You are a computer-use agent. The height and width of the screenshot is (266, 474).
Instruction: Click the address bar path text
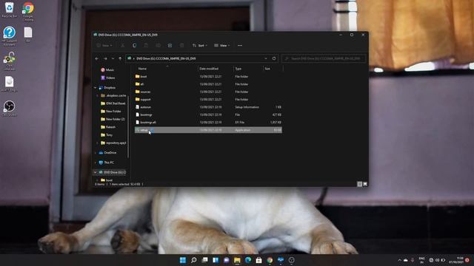pyautogui.click(x=166, y=58)
